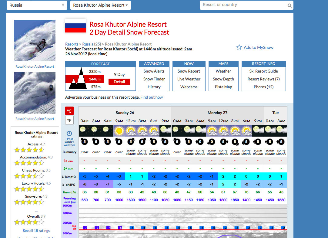
Task: Open the Russia breadcrumb link
Action: click(88, 44)
